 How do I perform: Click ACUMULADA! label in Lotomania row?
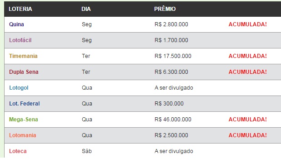click(x=248, y=135)
